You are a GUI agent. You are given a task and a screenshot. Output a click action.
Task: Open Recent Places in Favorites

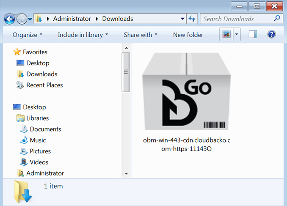pos(44,85)
